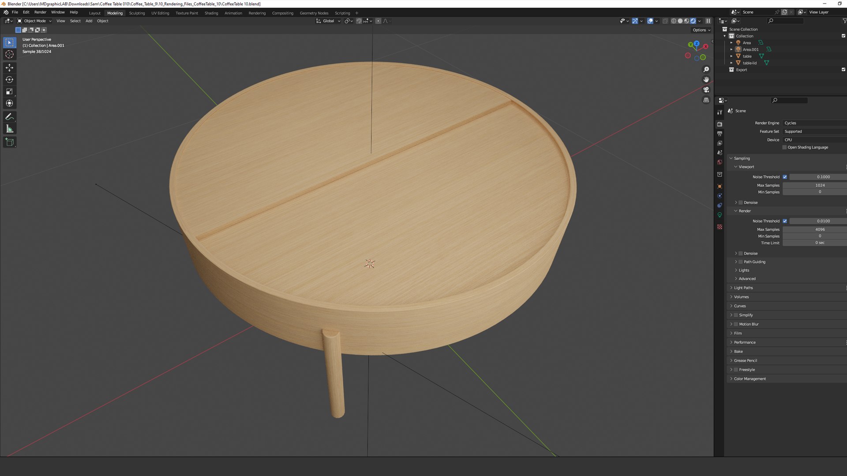The width and height of the screenshot is (847, 476).
Task: Select the Cursor tool in the toolbar
Action: (x=9, y=55)
